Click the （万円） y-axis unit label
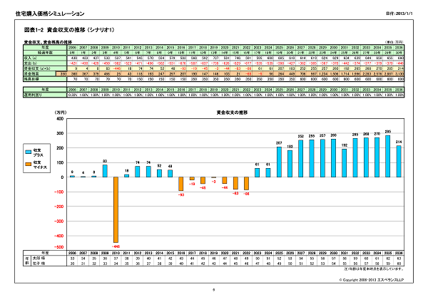 click(x=61, y=113)
